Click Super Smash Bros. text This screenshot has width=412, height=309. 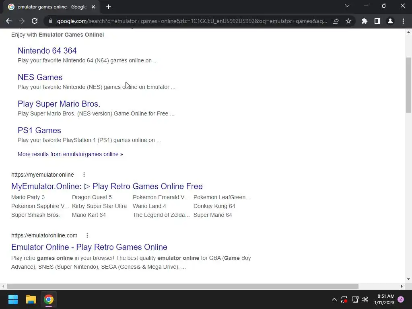pyautogui.click(x=35, y=215)
